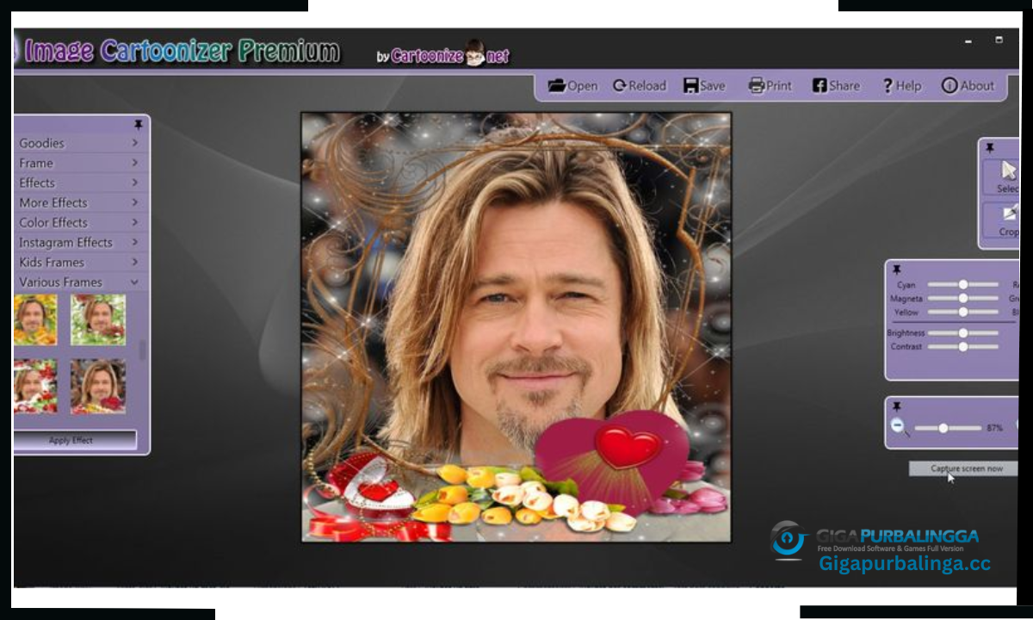Expand the Goodies category
The image size is (1033, 620).
(x=81, y=143)
